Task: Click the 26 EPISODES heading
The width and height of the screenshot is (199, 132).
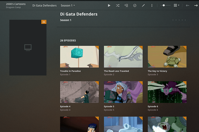Action: click(68, 40)
